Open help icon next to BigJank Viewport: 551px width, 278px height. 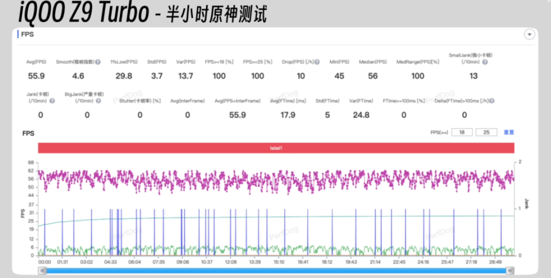coord(98,101)
